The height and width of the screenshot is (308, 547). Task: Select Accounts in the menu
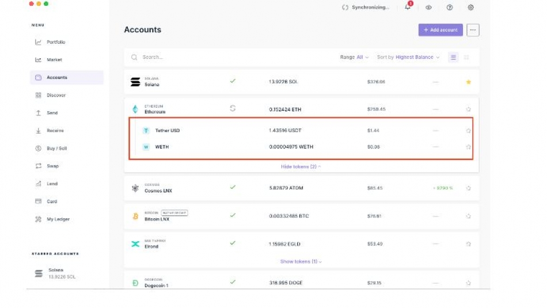[x=66, y=78]
